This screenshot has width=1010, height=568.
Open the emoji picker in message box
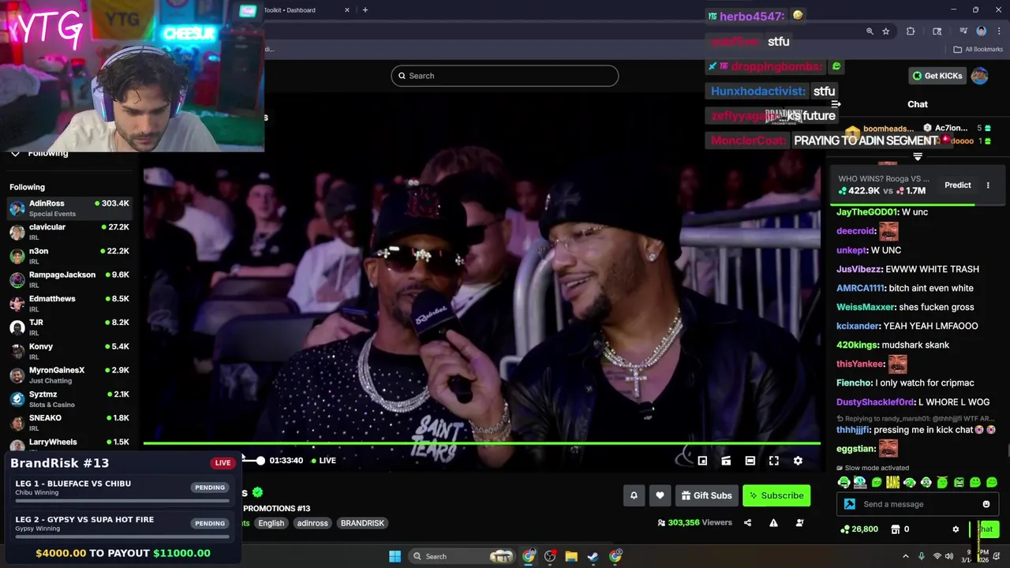pyautogui.click(x=986, y=504)
